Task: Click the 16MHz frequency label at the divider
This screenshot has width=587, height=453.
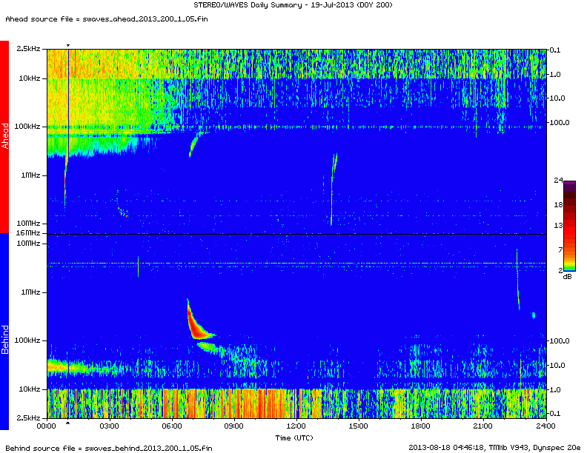Action: (x=28, y=233)
